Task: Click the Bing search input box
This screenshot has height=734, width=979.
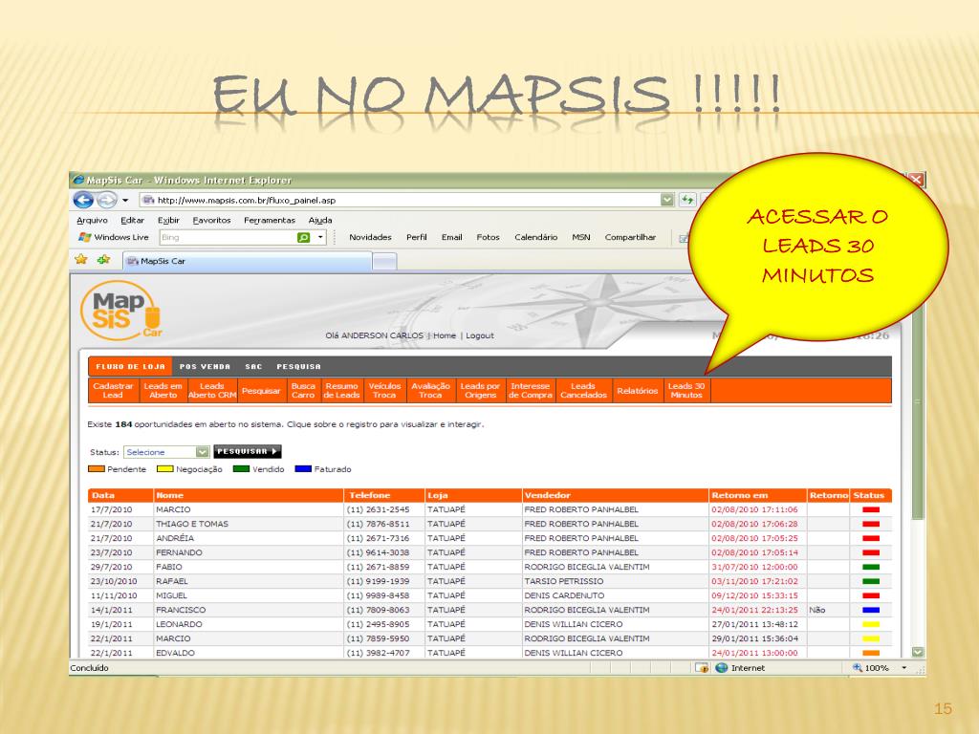Action: click(228, 237)
